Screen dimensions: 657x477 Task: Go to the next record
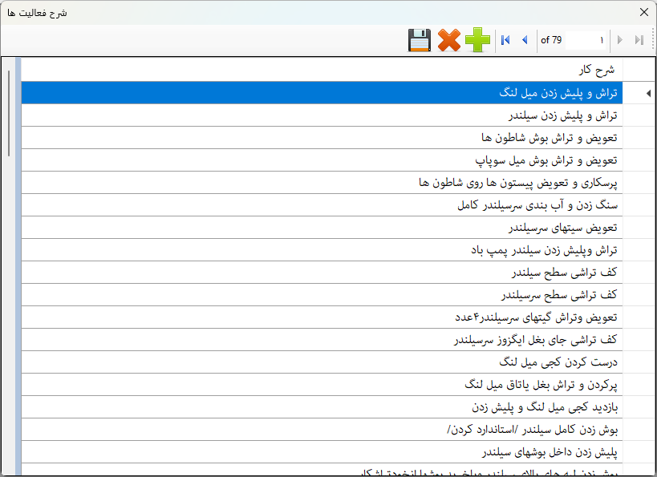620,40
